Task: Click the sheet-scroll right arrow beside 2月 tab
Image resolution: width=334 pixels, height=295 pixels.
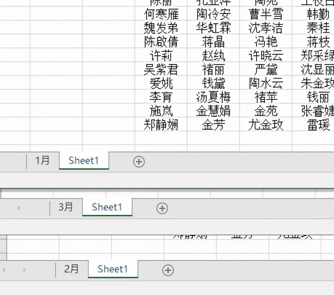Action: coord(24,270)
